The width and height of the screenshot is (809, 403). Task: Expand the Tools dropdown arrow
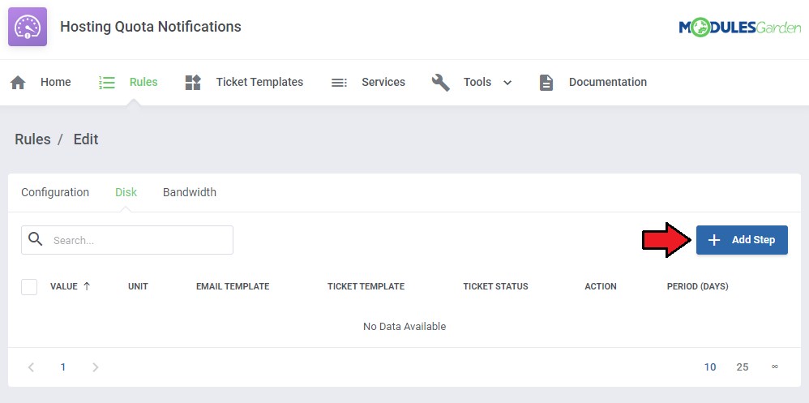[507, 83]
